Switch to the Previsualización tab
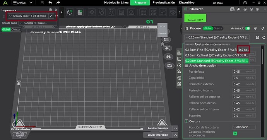Viewport: 267px width, 140px height. click(164, 3)
